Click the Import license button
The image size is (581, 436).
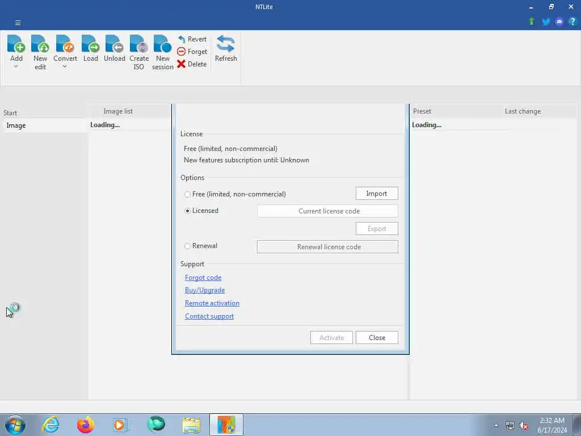tap(377, 193)
